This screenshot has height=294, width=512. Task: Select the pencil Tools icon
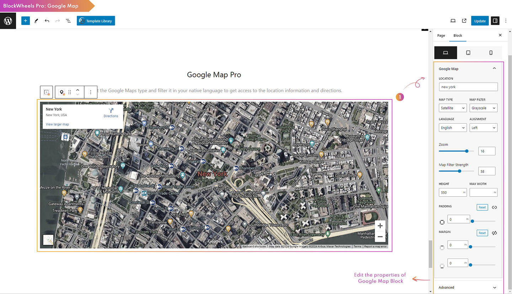[36, 21]
